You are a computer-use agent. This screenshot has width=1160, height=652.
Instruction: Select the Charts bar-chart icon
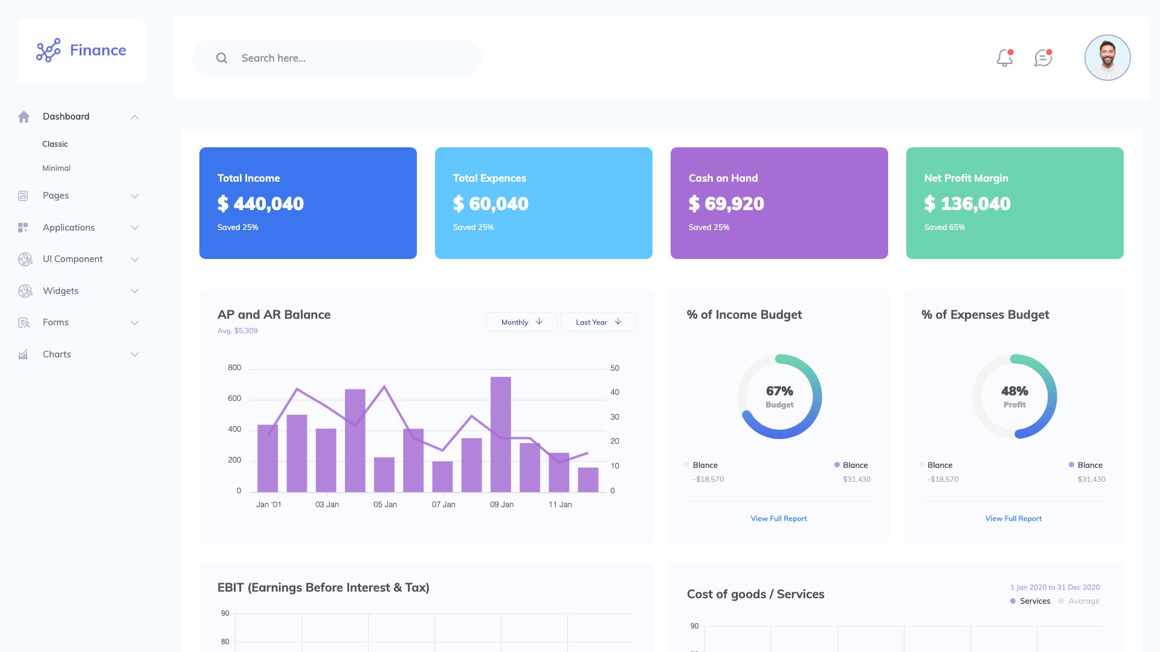tap(24, 354)
